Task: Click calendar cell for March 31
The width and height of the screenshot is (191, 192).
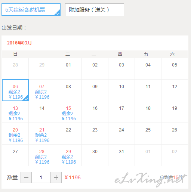Action: 121,155
